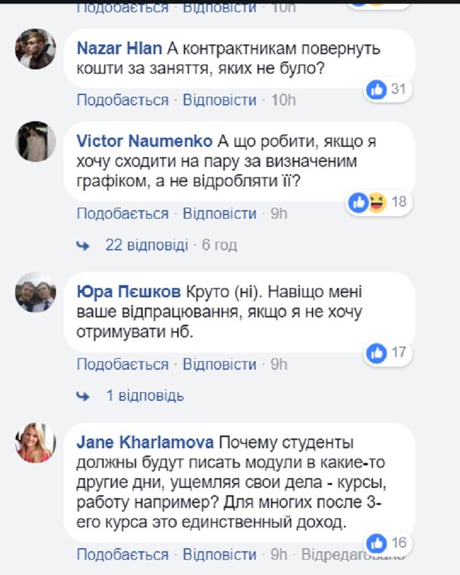Reply to Jane Kharlamova's comment via Відповісти
Screen dimensions: 460x575
click(220, 554)
